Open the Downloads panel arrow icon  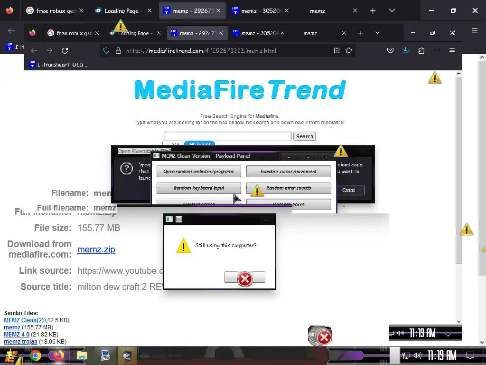[x=406, y=50]
